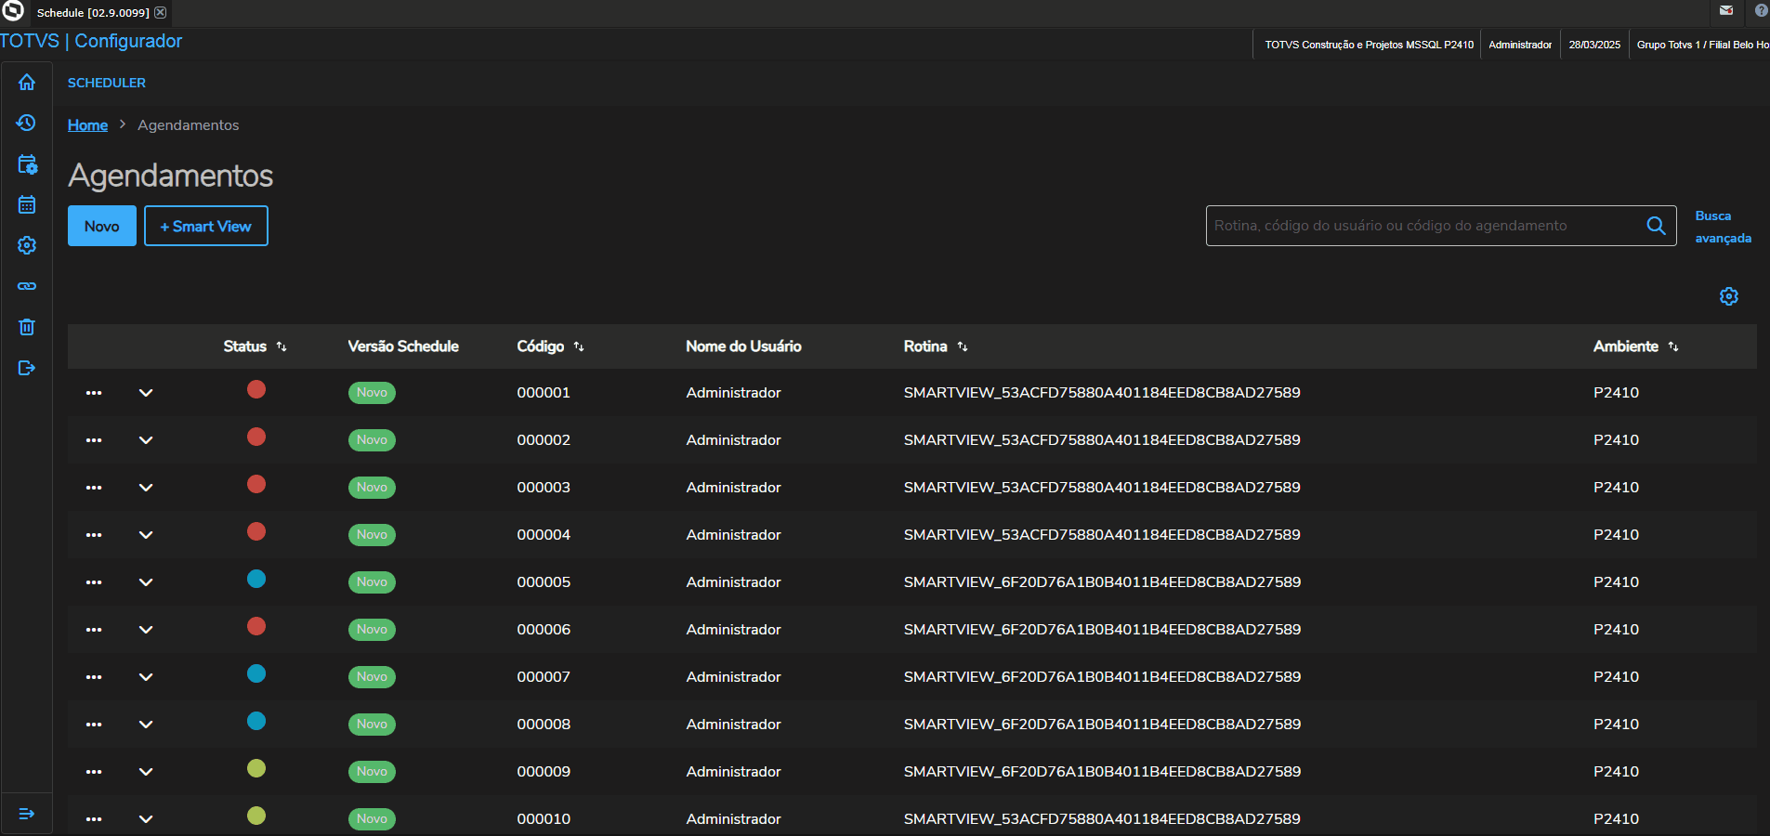Viewport: 1770px width, 836px height.
Task: Click the logout exit icon in sidebar
Action: [x=27, y=368]
